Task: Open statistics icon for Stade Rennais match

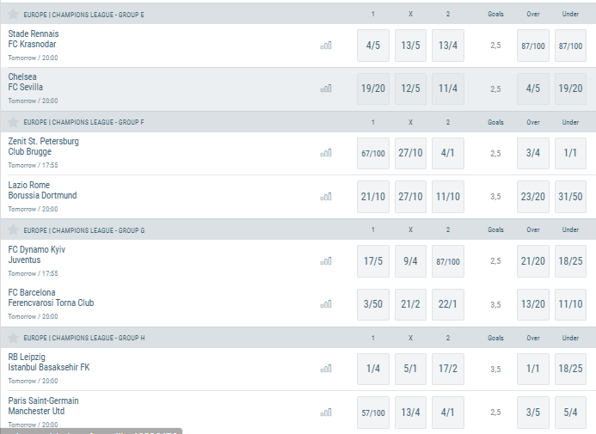Action: pyautogui.click(x=326, y=46)
